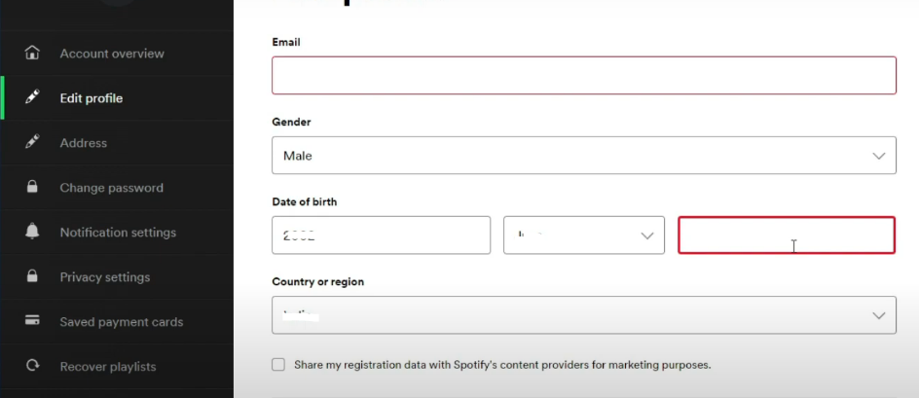The width and height of the screenshot is (919, 398).
Task: Open the birth month dropdown
Action: click(x=584, y=235)
